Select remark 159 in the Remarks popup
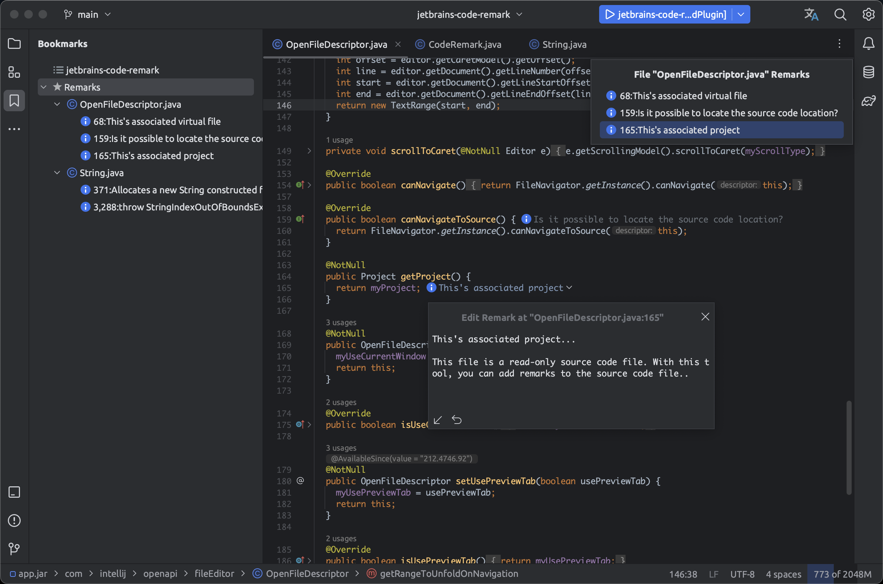Viewport: 883px width, 584px height. click(728, 113)
